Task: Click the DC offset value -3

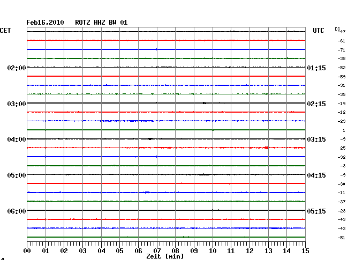Action: pos(343,166)
